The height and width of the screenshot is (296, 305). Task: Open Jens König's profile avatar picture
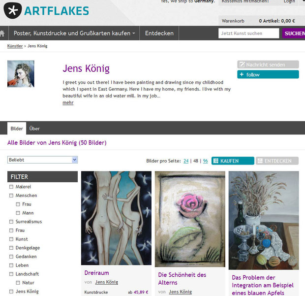21,73
